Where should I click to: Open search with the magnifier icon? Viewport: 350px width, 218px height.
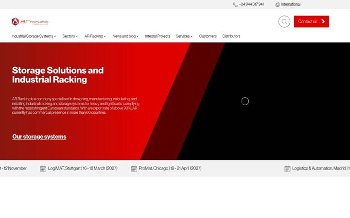284,22
